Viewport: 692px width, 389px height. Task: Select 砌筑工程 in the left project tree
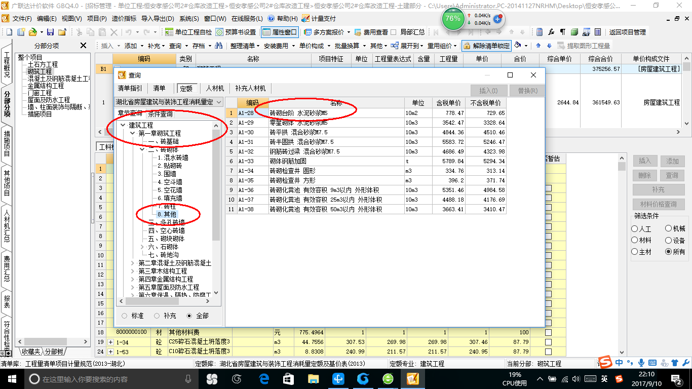pyautogui.click(x=40, y=71)
